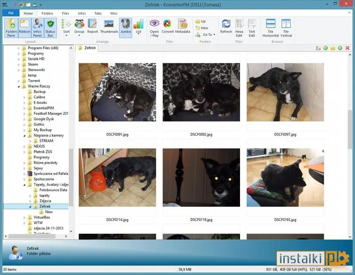Open the Misc ribbon tab

coord(114,13)
